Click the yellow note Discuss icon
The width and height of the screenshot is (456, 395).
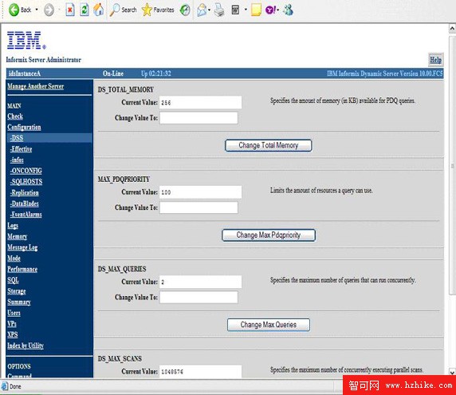point(256,10)
